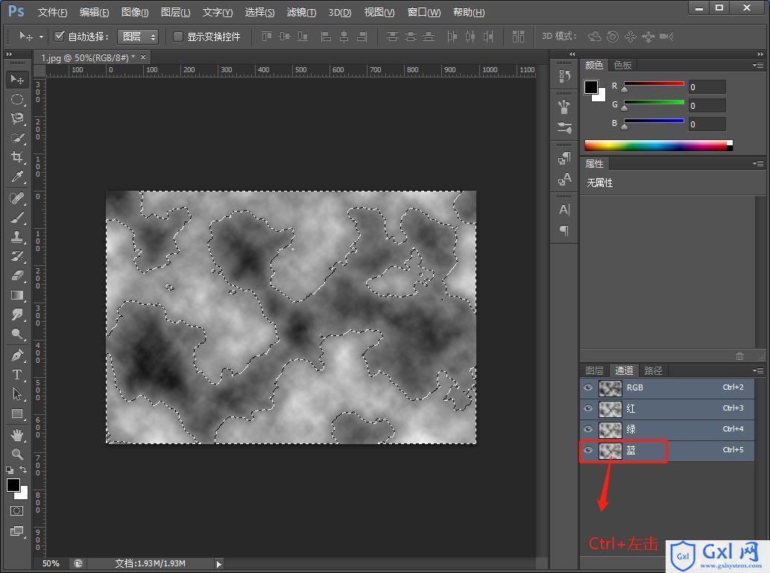This screenshot has height=573, width=770.
Task: Hide the RGB channel visibility
Action: 588,387
